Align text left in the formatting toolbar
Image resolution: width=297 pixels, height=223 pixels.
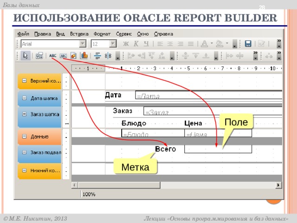pyautogui.click(x=160, y=44)
